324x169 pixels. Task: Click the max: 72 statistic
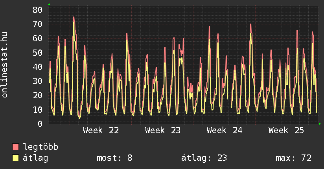[293, 158]
